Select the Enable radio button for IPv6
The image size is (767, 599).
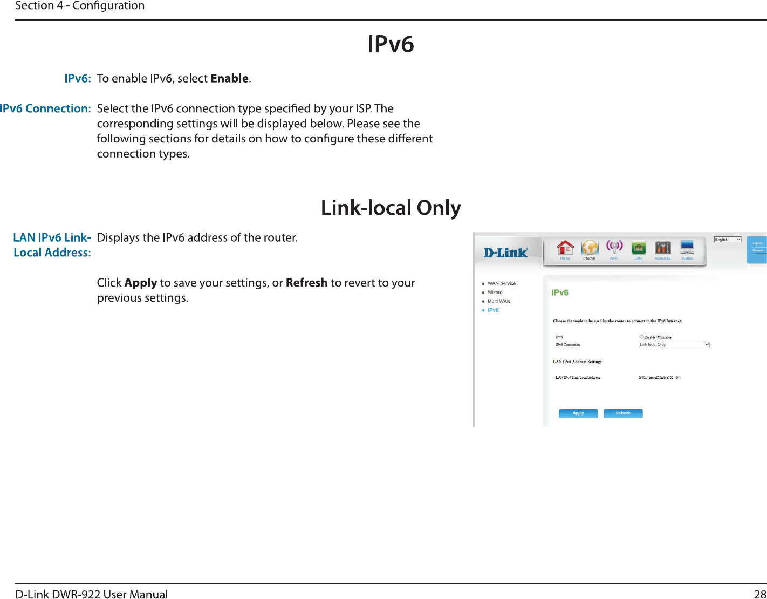[x=659, y=337]
